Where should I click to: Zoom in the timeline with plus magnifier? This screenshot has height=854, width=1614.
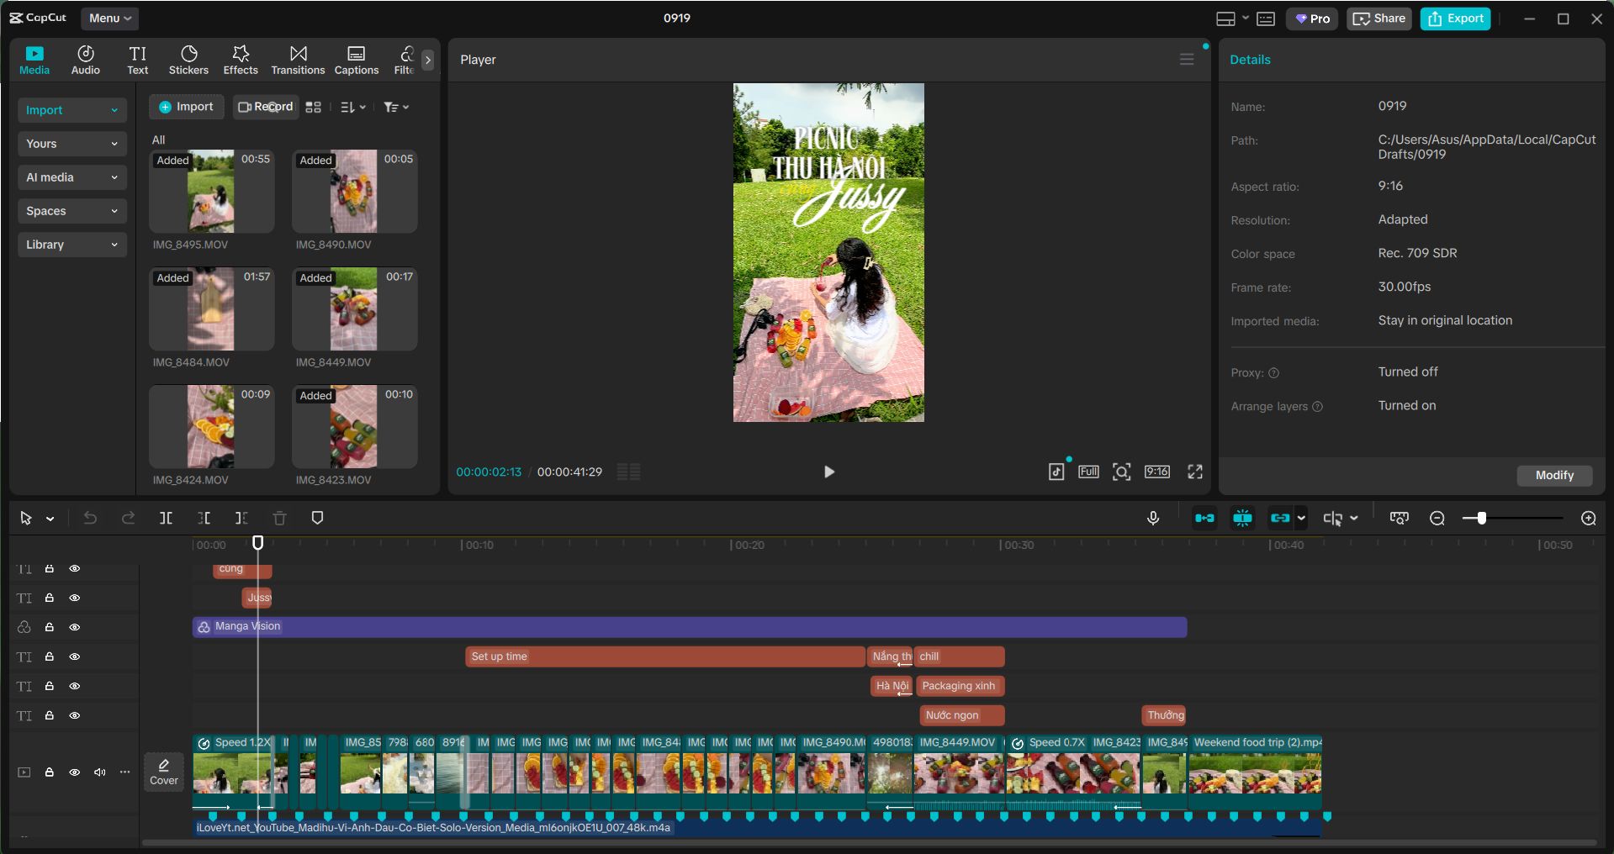tap(1589, 519)
